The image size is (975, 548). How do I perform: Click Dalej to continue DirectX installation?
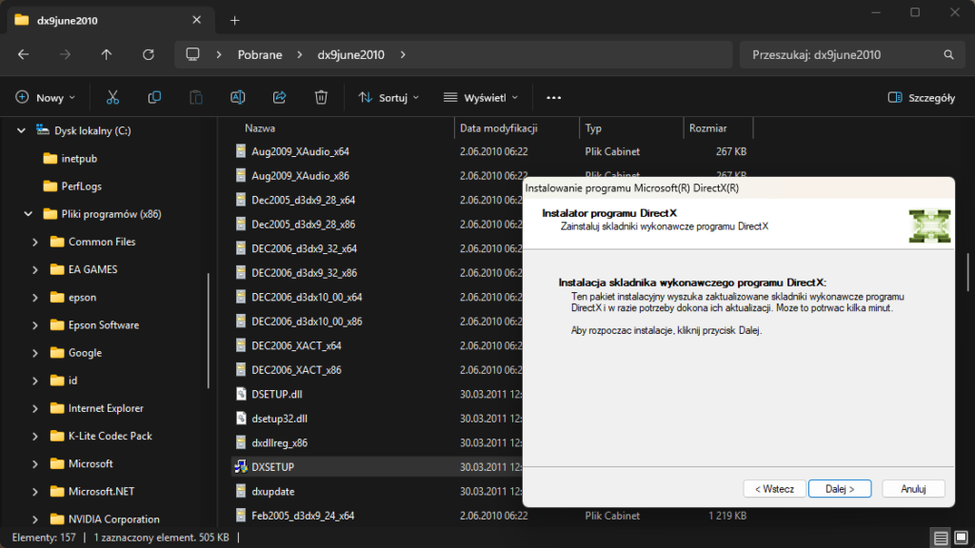click(x=839, y=488)
